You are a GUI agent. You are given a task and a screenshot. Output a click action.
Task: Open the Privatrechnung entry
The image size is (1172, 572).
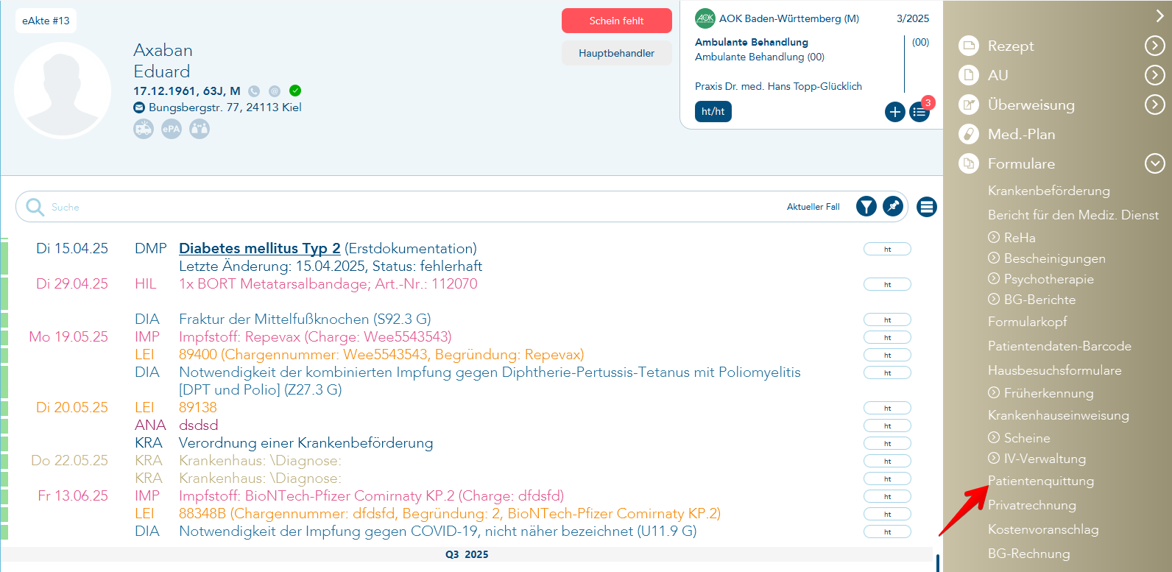(x=1032, y=505)
